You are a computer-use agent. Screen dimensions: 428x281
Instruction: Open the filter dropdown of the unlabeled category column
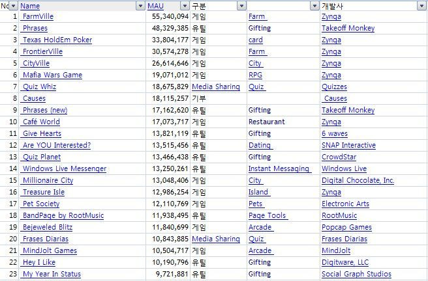coord(314,6)
